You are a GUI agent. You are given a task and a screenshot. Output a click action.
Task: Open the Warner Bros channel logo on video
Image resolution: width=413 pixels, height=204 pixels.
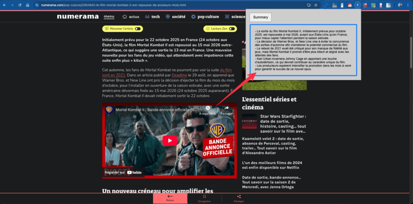109,109
